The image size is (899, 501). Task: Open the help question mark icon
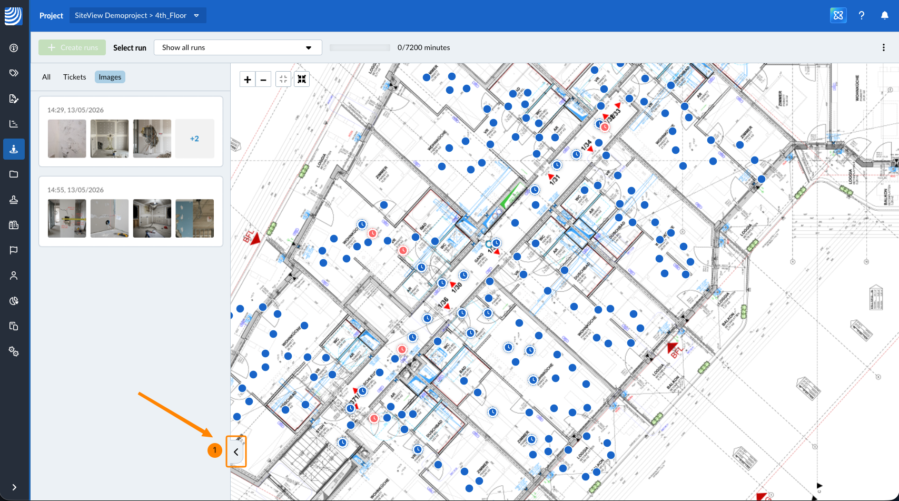click(862, 15)
